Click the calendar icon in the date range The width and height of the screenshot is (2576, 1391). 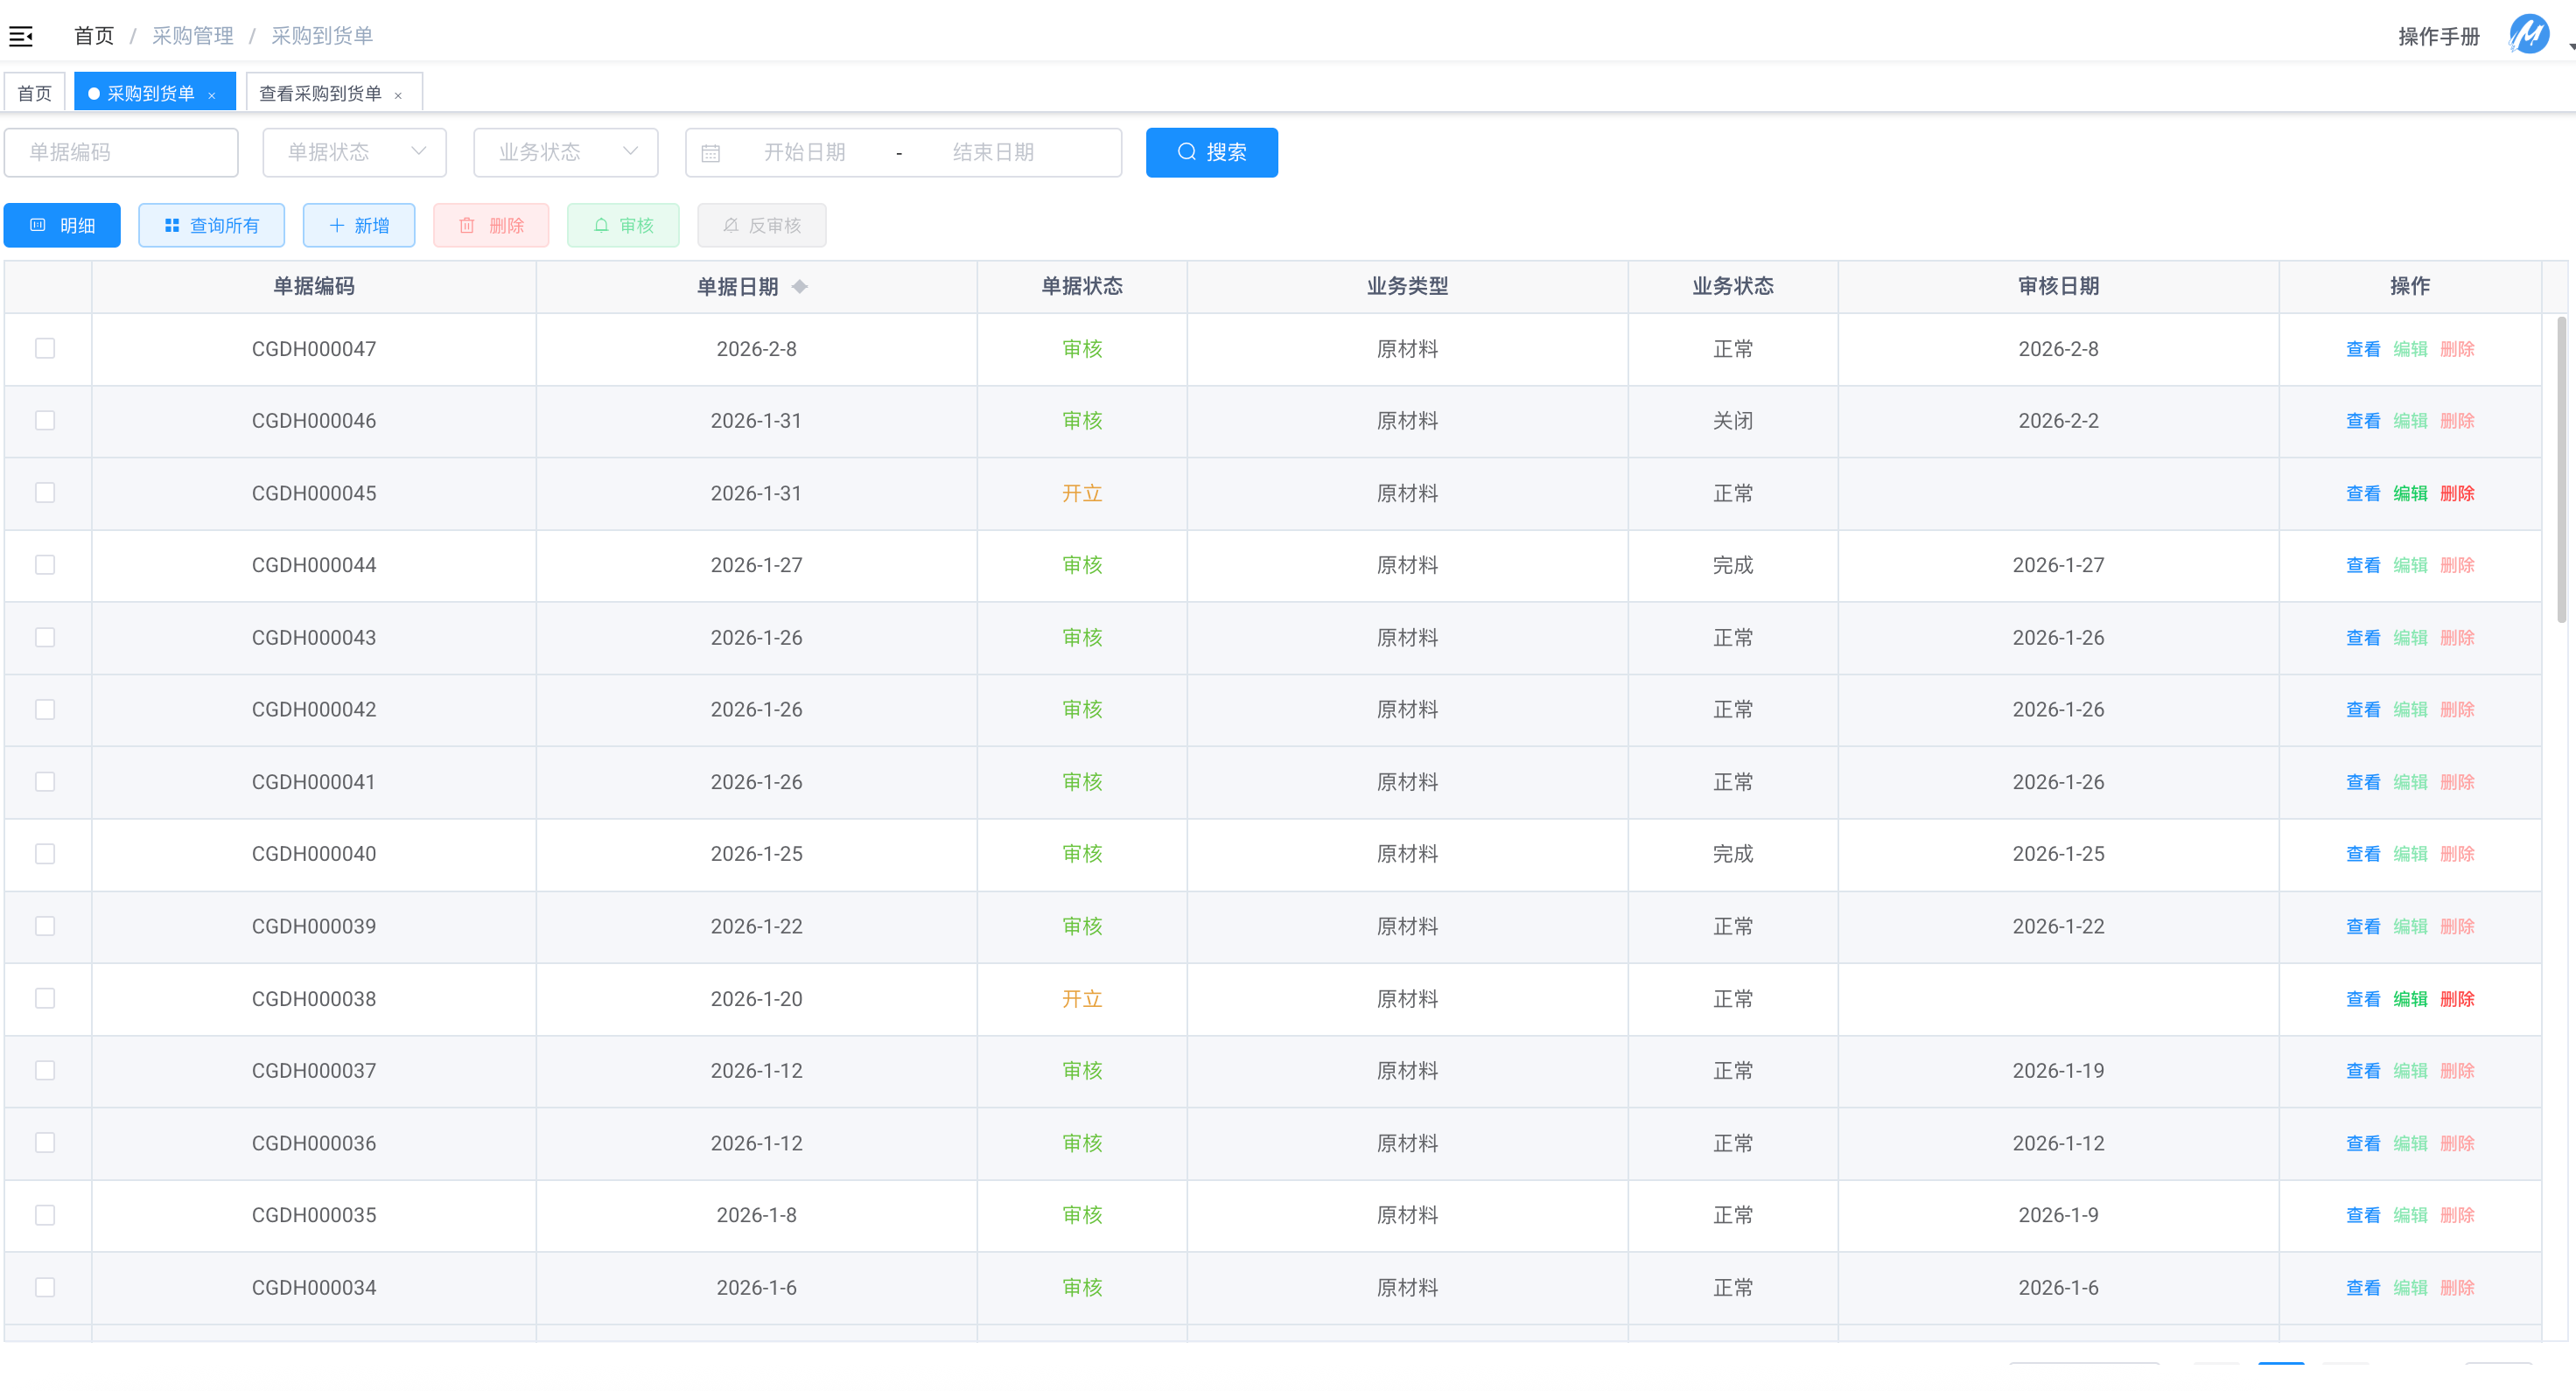tap(710, 153)
